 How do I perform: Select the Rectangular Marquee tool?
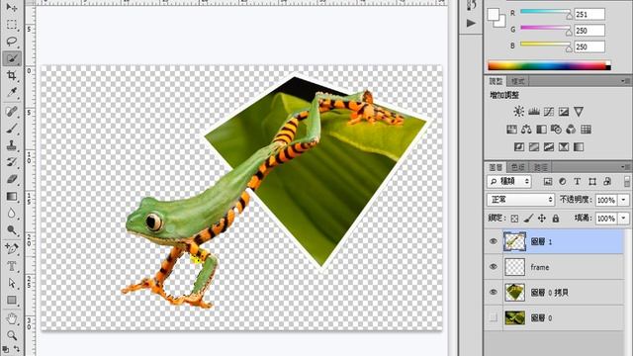point(12,24)
